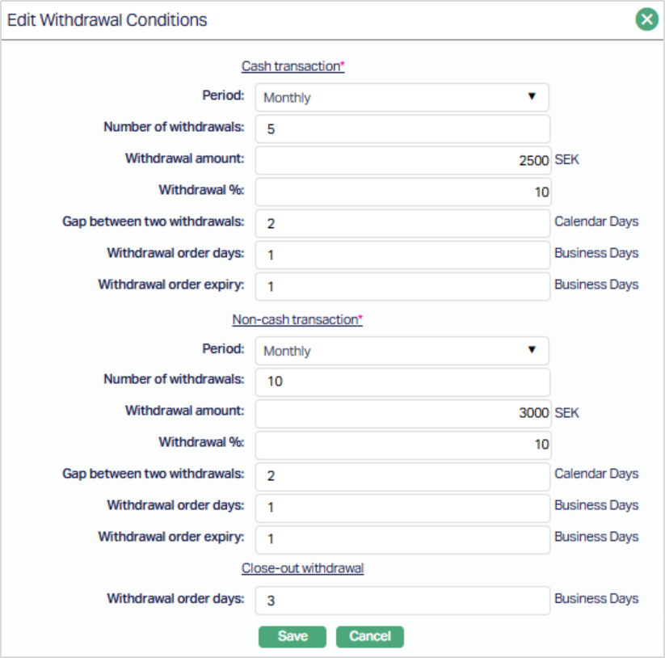Close the Edit Withdrawal Conditions dialog
The image size is (665, 658).
click(x=646, y=19)
